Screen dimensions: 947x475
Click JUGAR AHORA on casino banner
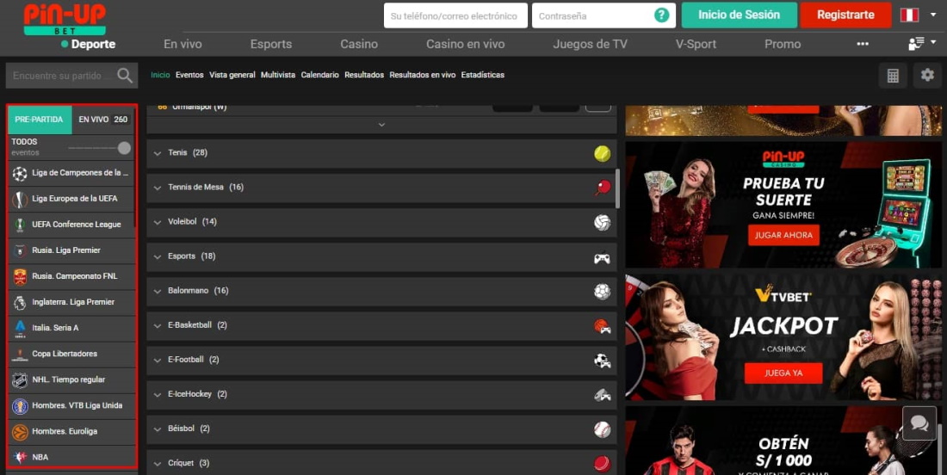coord(783,236)
